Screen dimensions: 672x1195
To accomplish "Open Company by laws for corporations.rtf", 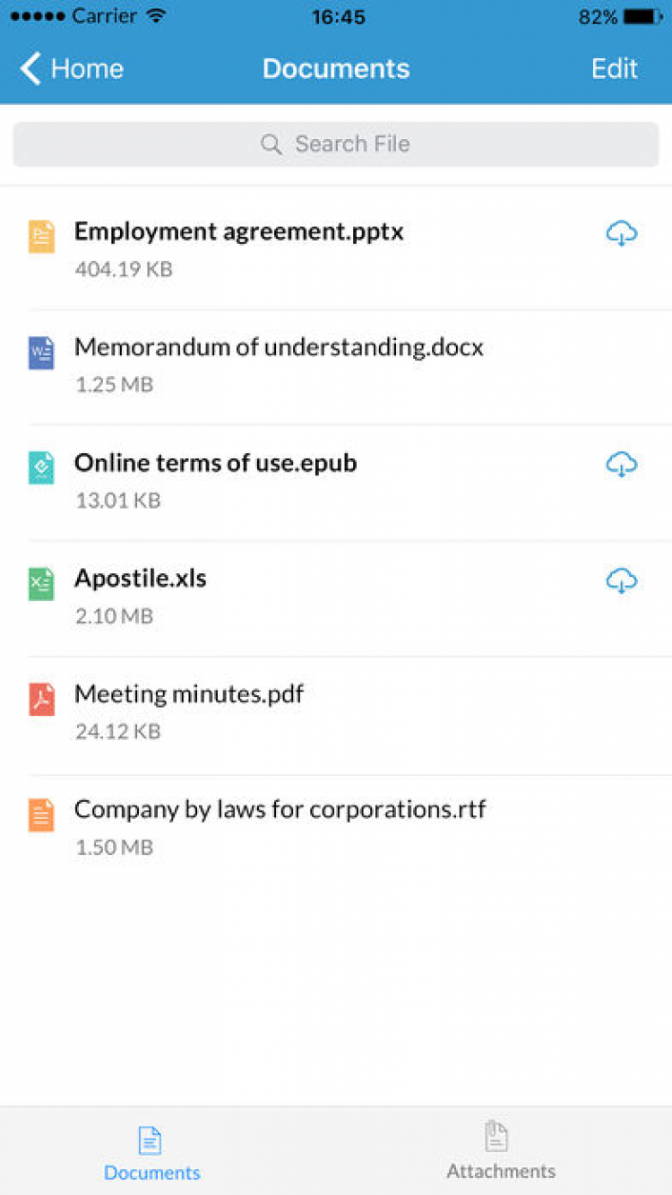I will coord(280,809).
